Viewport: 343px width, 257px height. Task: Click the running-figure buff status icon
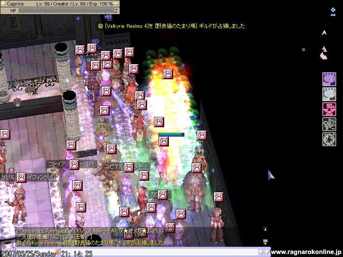(x=329, y=124)
